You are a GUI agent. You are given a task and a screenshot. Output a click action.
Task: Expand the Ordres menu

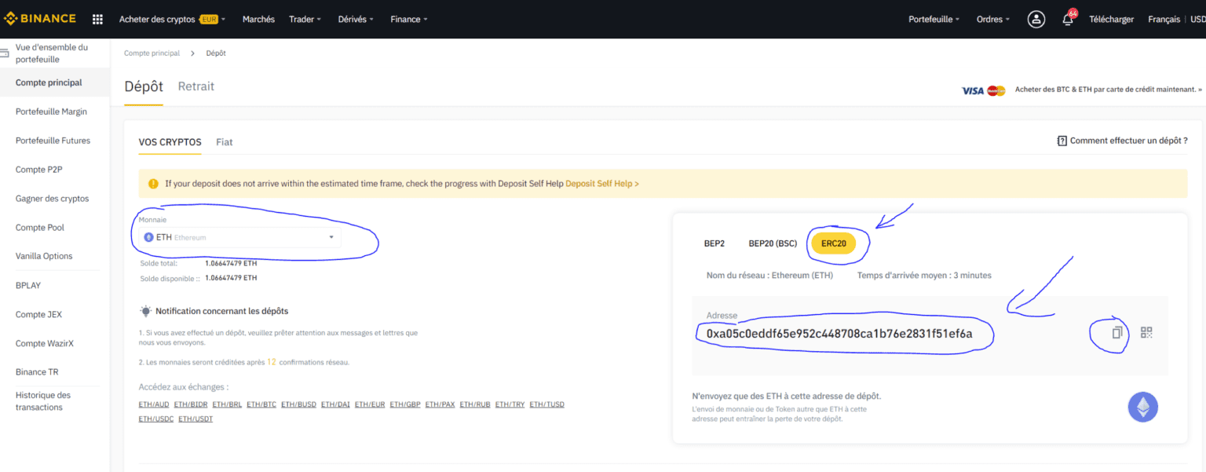click(x=993, y=19)
